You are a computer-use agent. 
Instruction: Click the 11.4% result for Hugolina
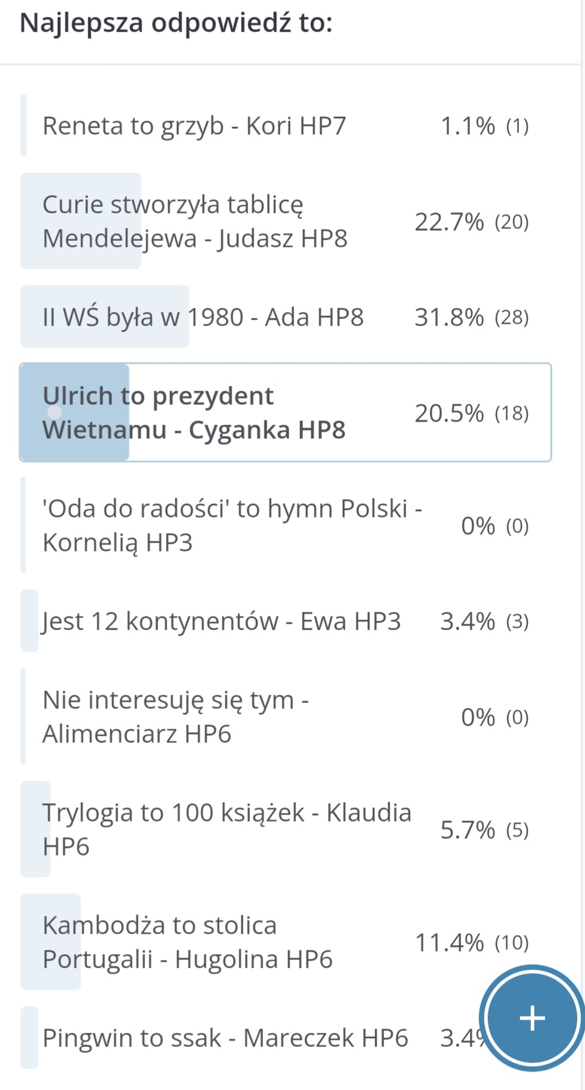(x=449, y=943)
